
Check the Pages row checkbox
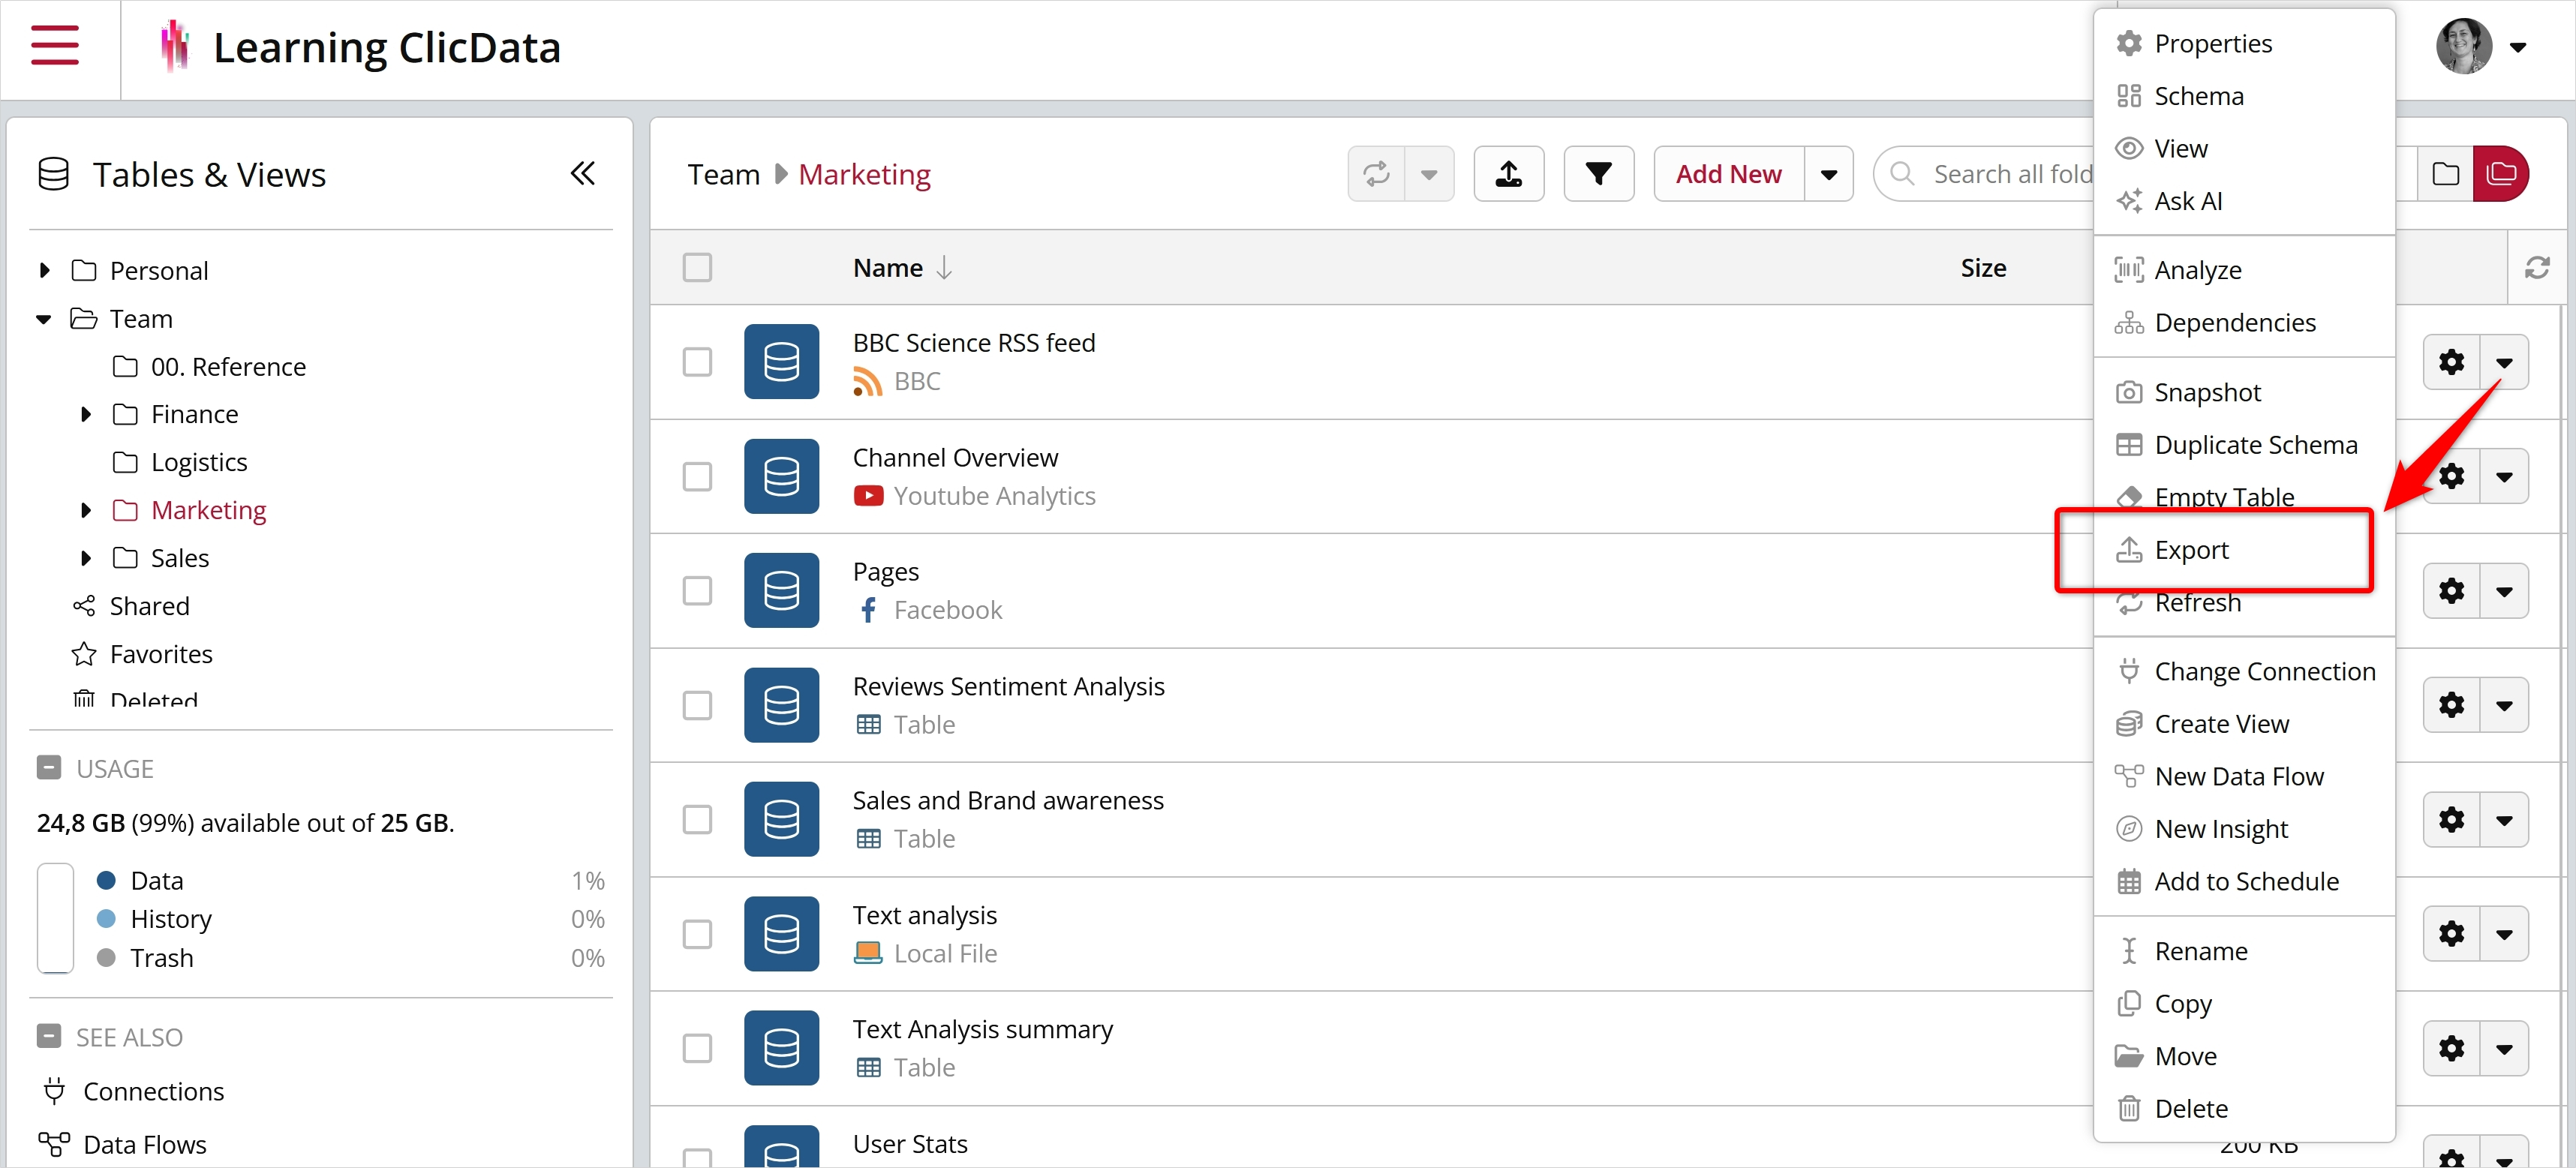point(697,591)
